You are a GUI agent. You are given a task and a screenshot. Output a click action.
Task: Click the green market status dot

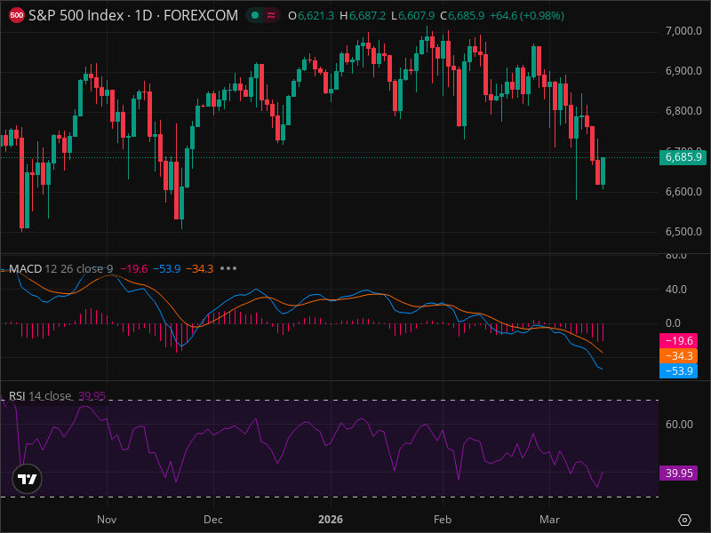[255, 15]
